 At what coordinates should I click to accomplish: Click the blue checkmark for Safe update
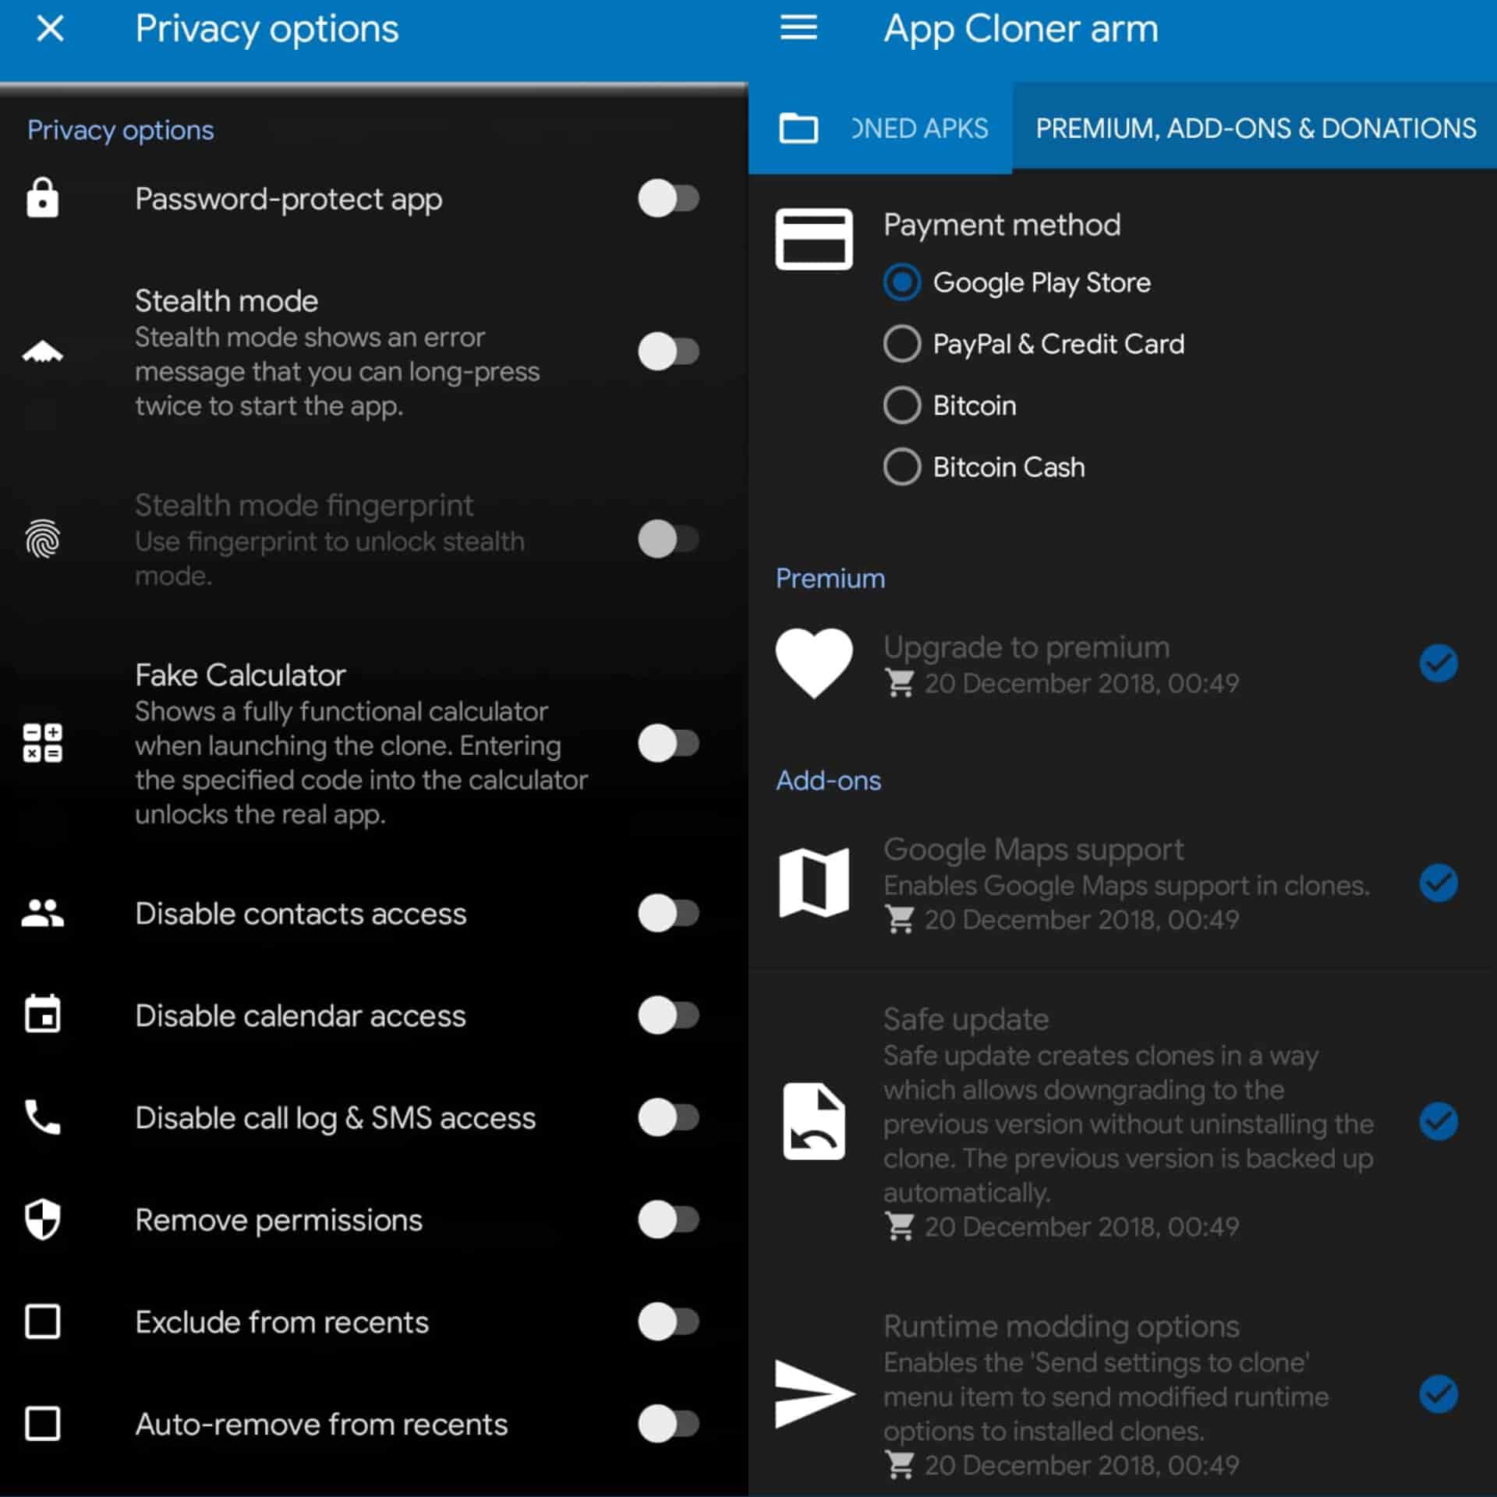pyautogui.click(x=1439, y=1121)
